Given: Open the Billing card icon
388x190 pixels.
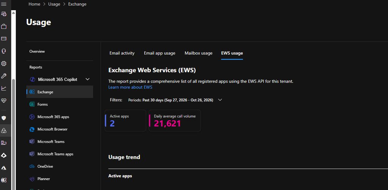Looking at the screenshot, I should coord(4,39).
